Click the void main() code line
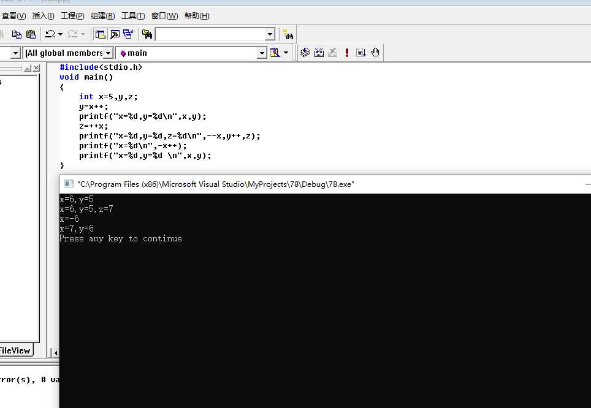591x408 pixels. point(86,77)
